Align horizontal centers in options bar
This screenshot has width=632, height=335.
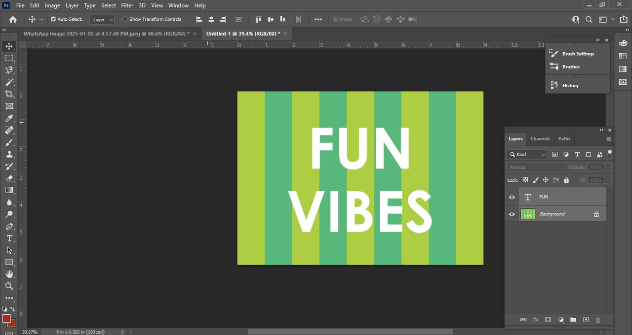211,19
